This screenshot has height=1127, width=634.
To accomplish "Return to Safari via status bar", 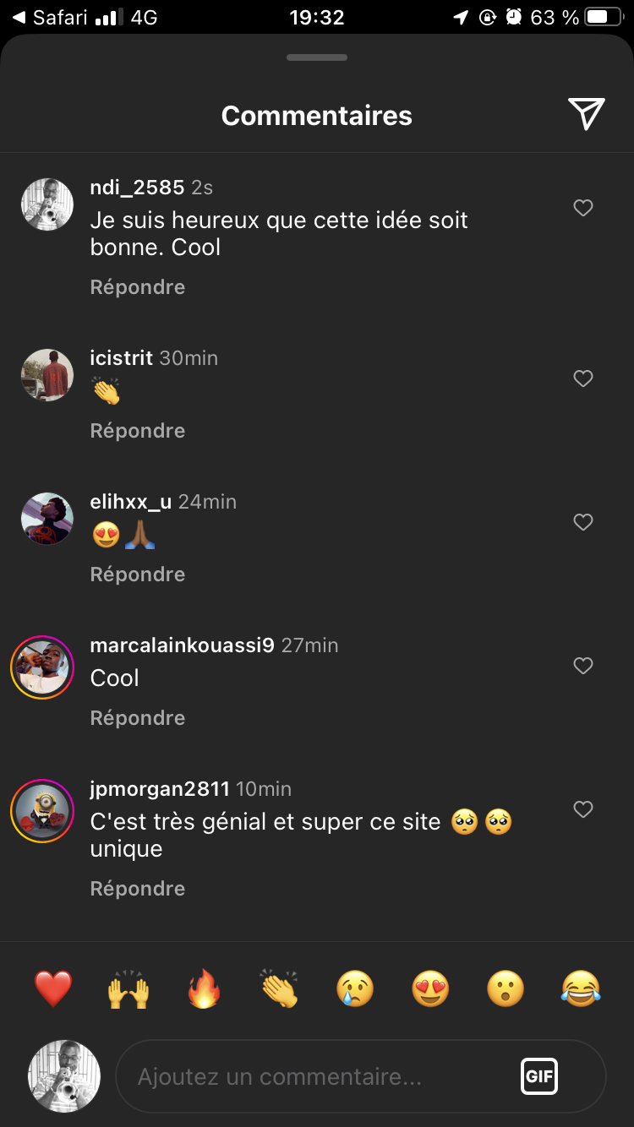I will pos(51,17).
